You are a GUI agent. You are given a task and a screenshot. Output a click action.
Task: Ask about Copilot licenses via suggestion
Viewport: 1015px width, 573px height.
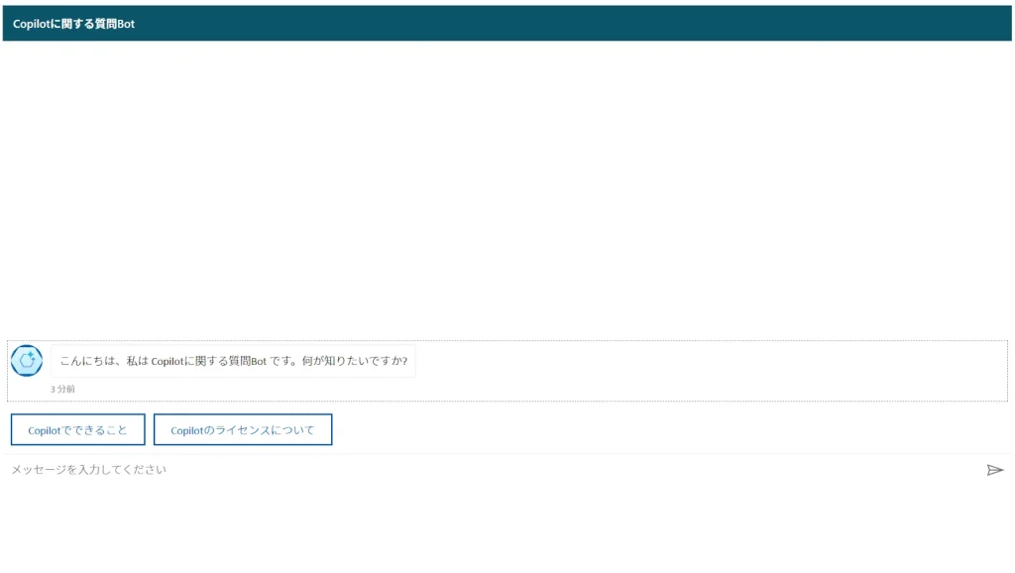243,430
